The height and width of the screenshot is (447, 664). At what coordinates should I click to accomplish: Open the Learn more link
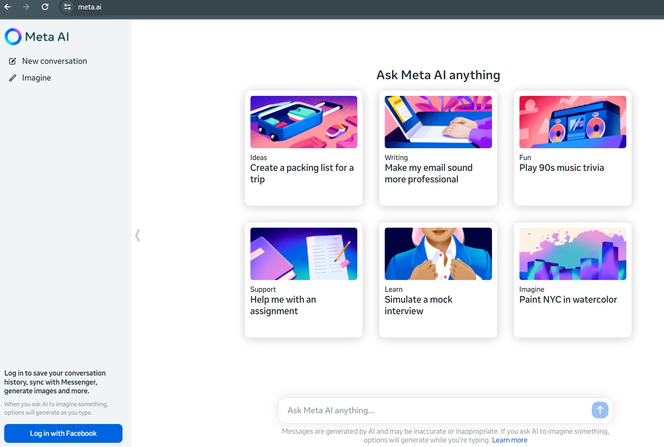pyautogui.click(x=509, y=440)
